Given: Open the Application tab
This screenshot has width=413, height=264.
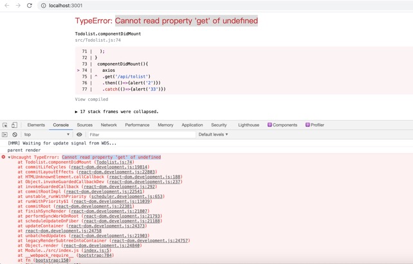Looking at the screenshot, I should [x=192, y=125].
